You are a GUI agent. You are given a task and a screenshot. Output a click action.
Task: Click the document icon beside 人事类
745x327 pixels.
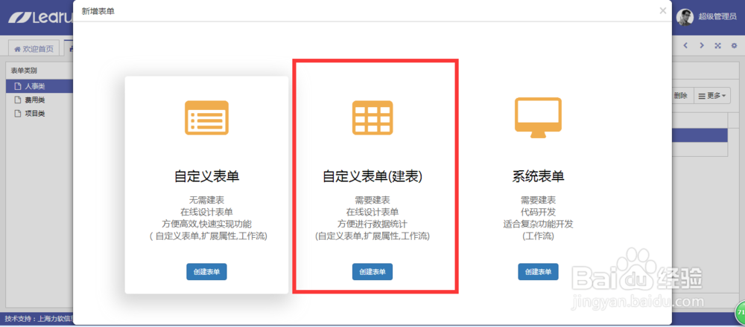pos(18,86)
